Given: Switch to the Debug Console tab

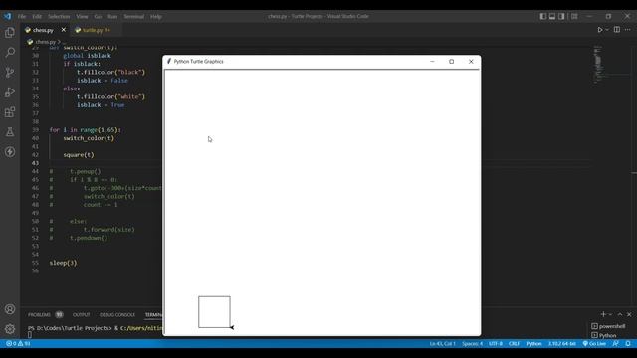Looking at the screenshot, I should [117, 315].
